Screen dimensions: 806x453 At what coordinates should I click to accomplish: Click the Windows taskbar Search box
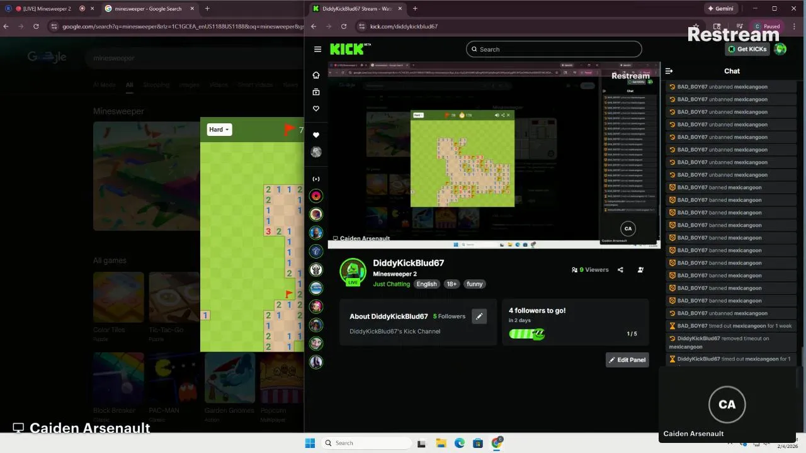tap(365, 443)
